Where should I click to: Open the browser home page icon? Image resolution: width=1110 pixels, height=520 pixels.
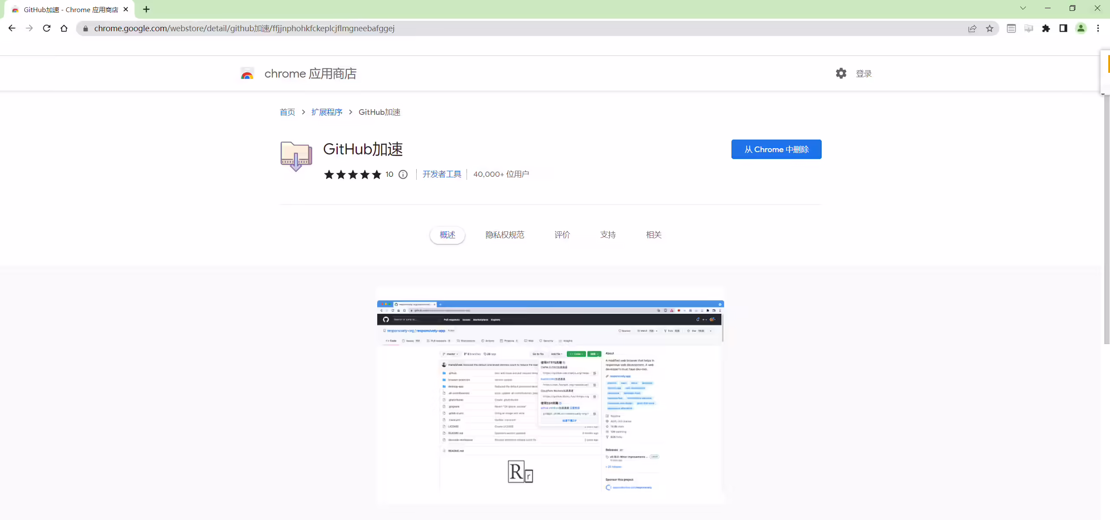(x=64, y=28)
